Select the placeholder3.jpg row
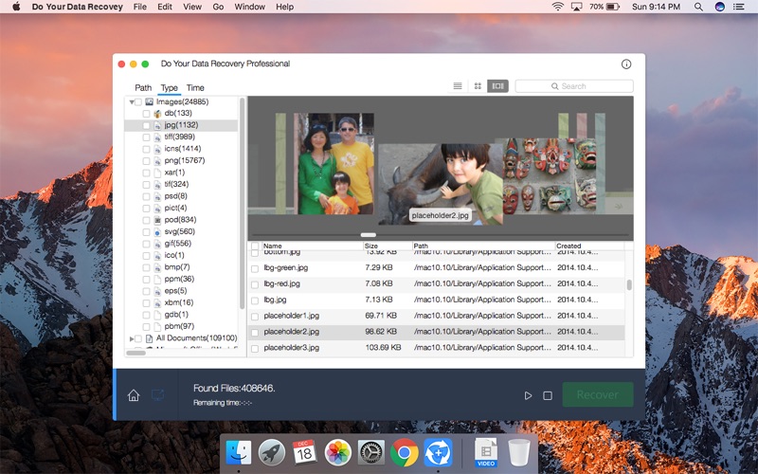This screenshot has width=758, height=474. pyautogui.click(x=436, y=348)
